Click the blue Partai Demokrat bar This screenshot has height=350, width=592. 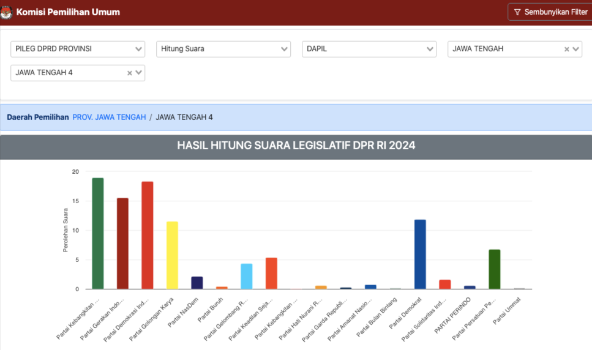click(x=420, y=255)
